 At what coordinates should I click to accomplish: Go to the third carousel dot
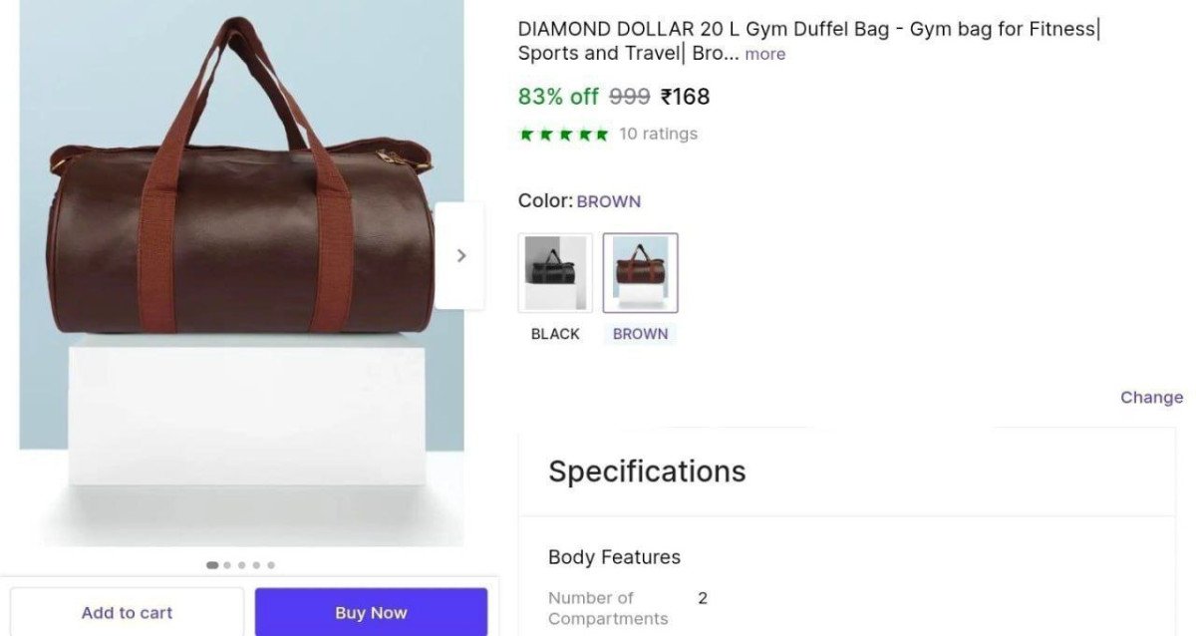[x=241, y=565]
